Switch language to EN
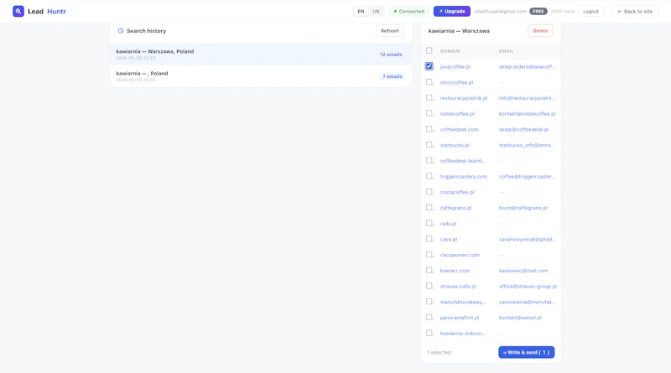Image resolution: width=671 pixels, height=373 pixels. [361, 12]
